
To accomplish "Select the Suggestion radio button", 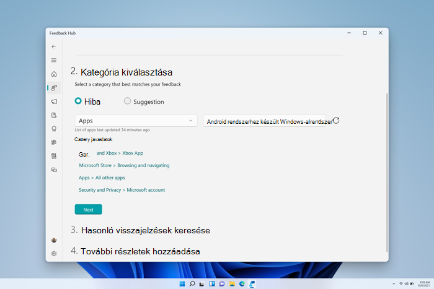I will click(127, 101).
